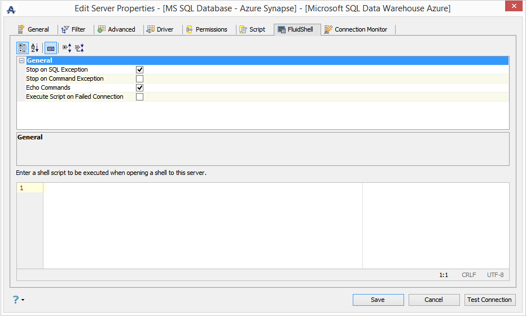Click the help question mark icon
526x316 pixels.
click(15, 300)
